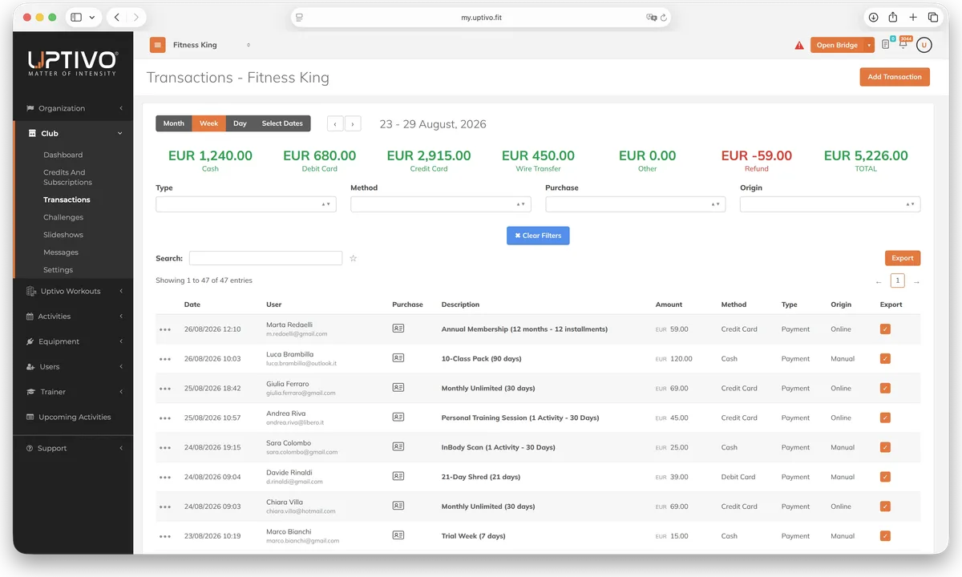Click the Export button
The image size is (962, 577).
click(x=903, y=258)
